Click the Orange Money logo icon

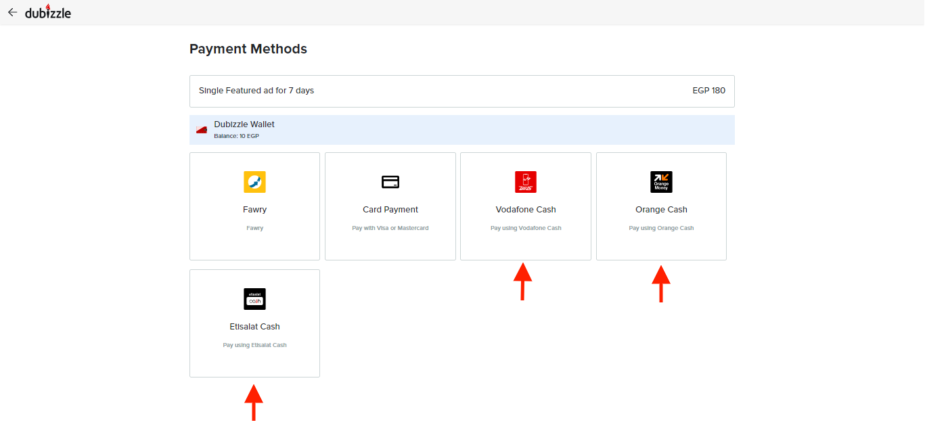[x=661, y=182]
